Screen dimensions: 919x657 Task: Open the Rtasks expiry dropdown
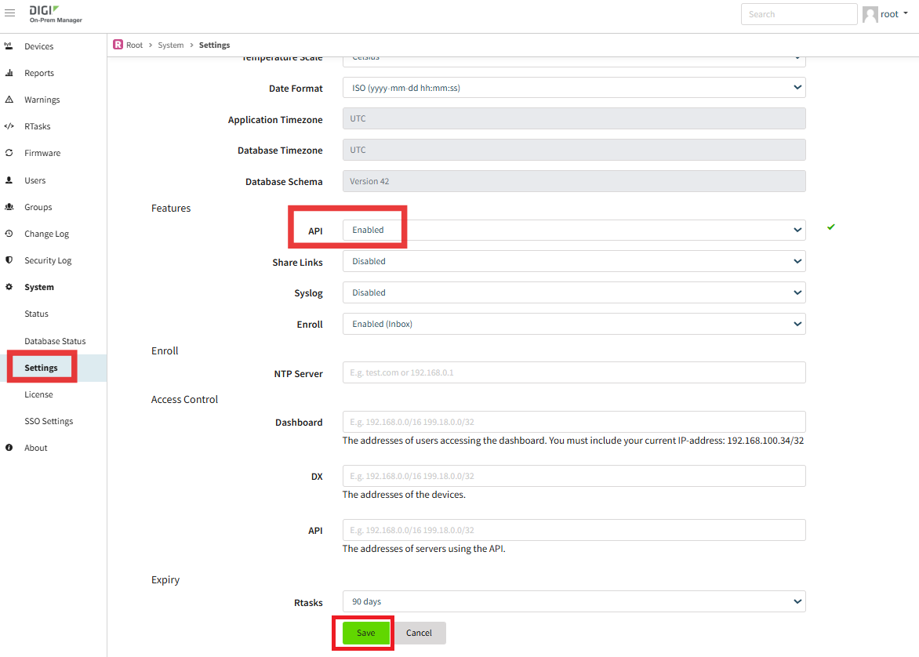click(574, 601)
